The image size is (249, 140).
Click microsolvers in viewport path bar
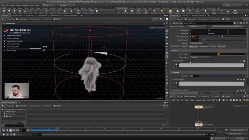pyautogui.click(x=23, y=19)
